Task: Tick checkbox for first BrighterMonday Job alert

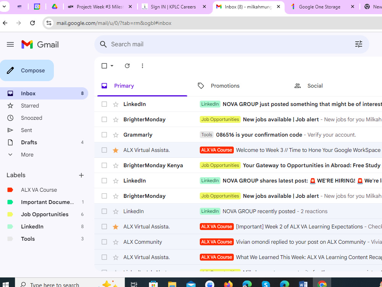Action: pyautogui.click(x=104, y=119)
